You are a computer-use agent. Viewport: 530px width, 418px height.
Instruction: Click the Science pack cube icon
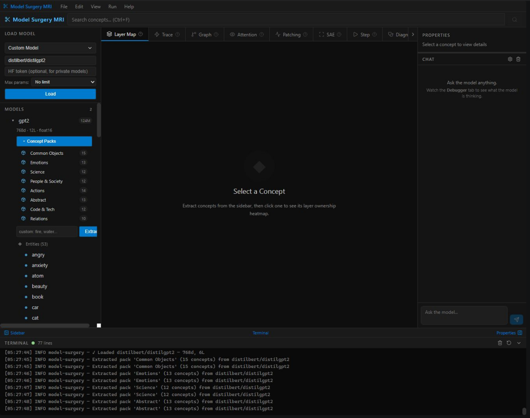point(24,172)
